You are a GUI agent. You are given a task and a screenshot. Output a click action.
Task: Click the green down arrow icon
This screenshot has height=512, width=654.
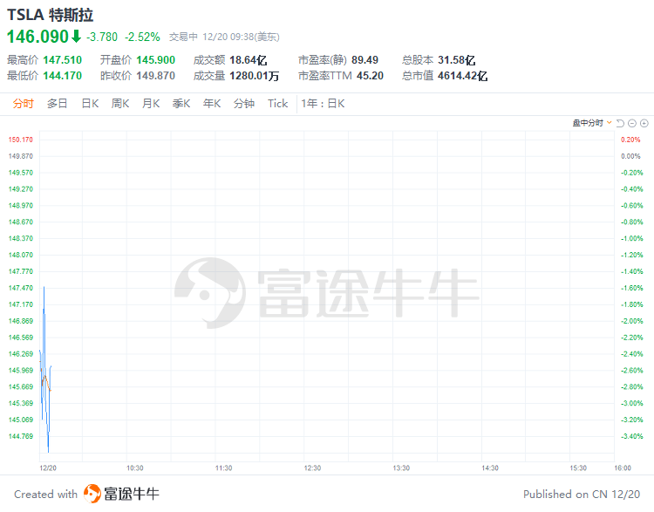[76, 37]
